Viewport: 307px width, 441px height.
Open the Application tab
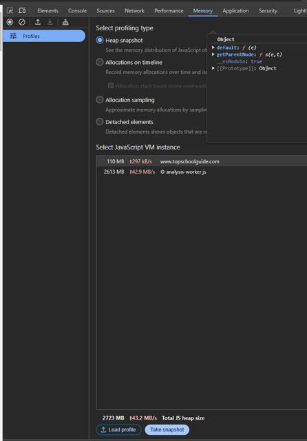[235, 11]
